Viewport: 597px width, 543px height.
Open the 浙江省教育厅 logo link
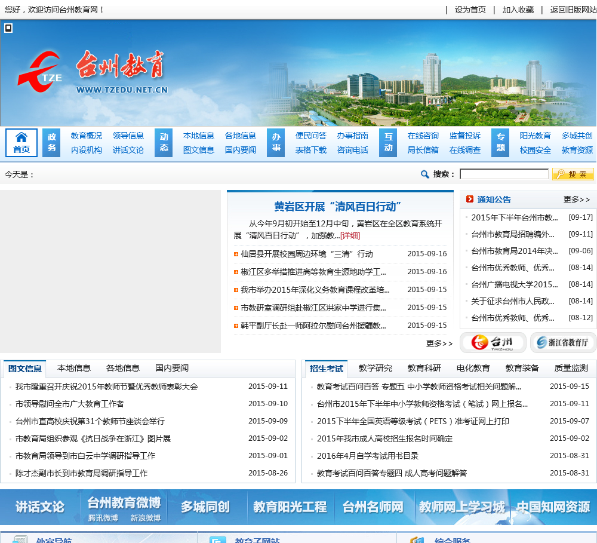click(x=563, y=342)
